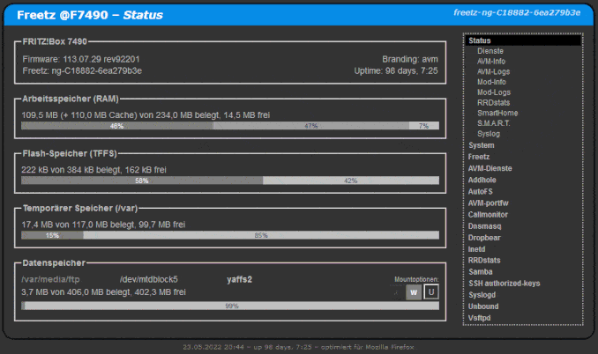Screen dimensions: 598x354
Task: Click the TFFS free 42% bar segment
Action: click(x=351, y=181)
